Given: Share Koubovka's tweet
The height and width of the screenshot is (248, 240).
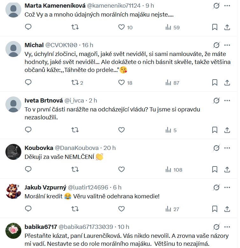Looking at the screenshot, I should click(x=227, y=170).
